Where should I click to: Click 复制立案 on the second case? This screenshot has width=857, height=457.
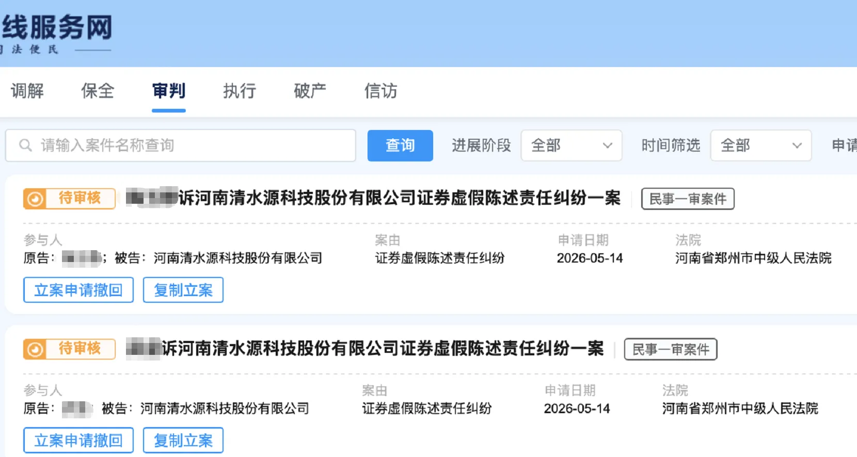183,440
